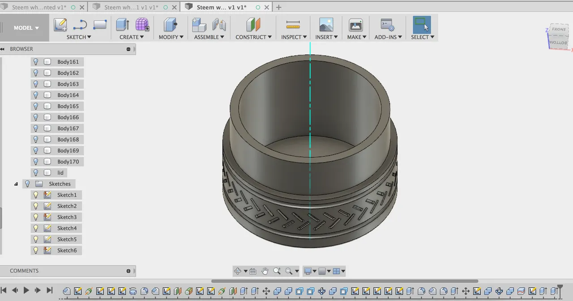Open the MODEL workspace dropdown

click(26, 28)
